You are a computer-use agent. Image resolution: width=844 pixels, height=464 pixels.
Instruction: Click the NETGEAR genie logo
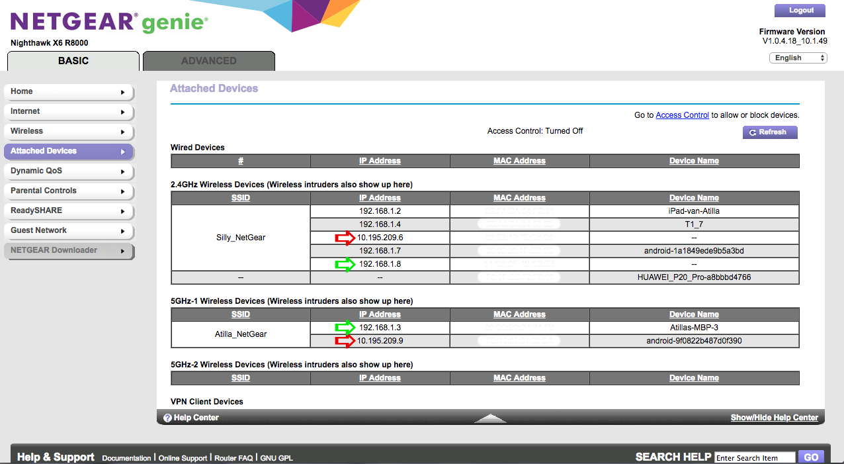[109, 23]
